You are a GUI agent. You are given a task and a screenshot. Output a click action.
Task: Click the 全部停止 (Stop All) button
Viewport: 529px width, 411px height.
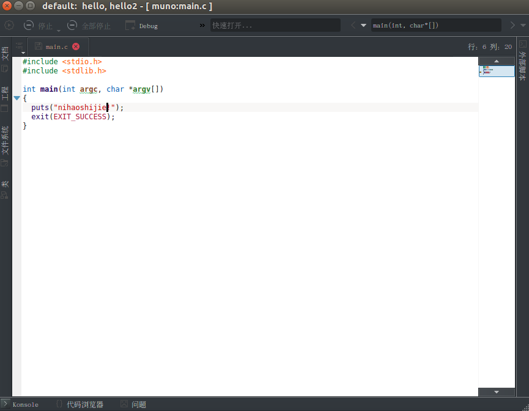[89, 26]
